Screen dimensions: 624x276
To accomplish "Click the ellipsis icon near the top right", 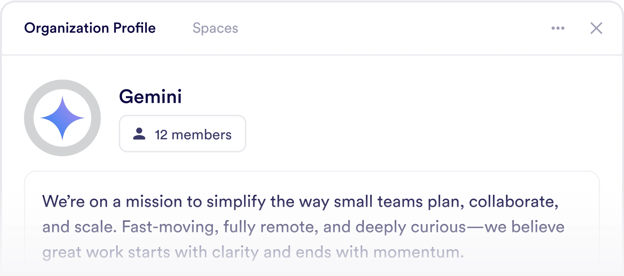I will tap(558, 28).
